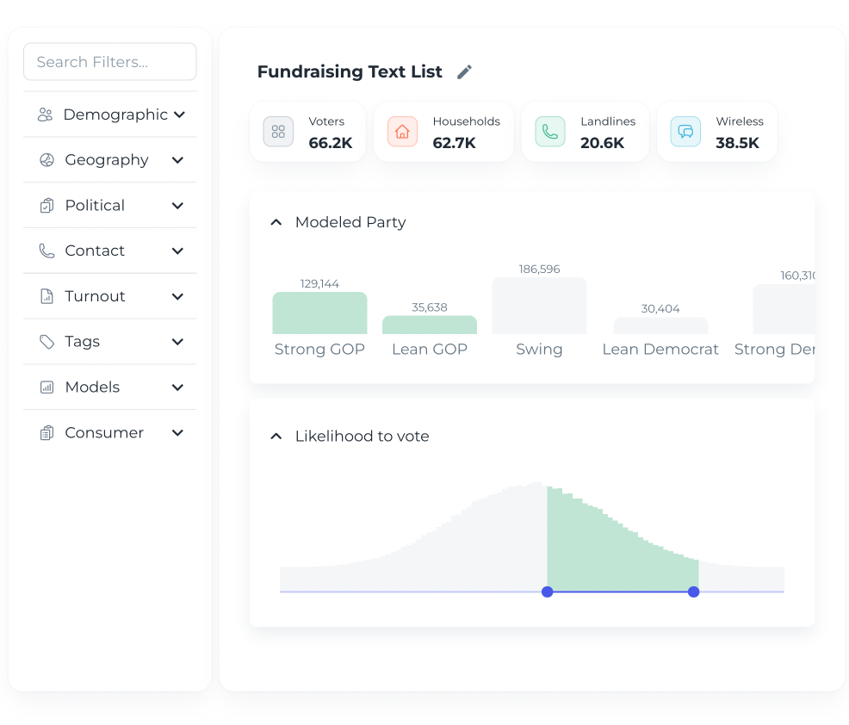This screenshot has width=849, height=725.
Task: Click the pencil edit icon beside the title
Action: click(464, 72)
